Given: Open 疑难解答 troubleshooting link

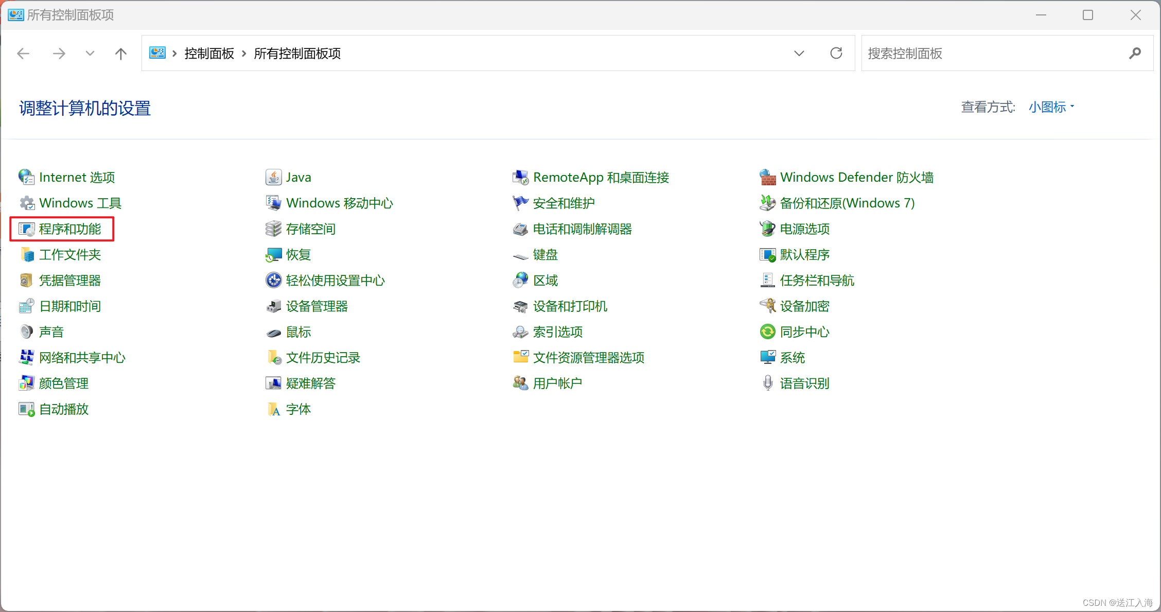Looking at the screenshot, I should pos(310,383).
